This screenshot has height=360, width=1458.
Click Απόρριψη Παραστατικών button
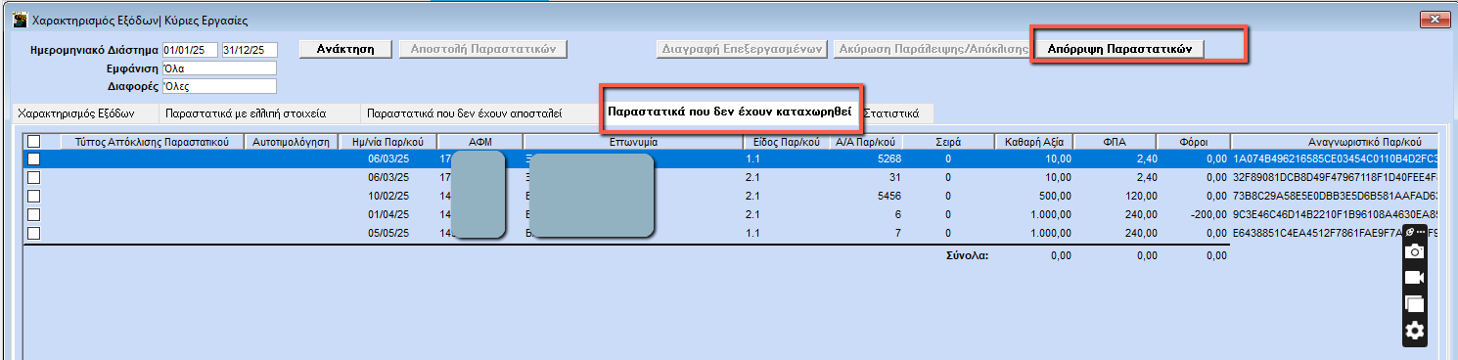(1119, 49)
